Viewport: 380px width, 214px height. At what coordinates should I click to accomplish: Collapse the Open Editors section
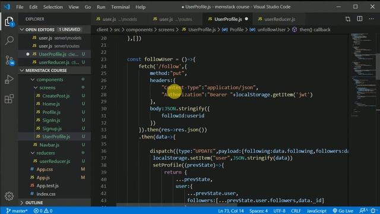coord(55,30)
